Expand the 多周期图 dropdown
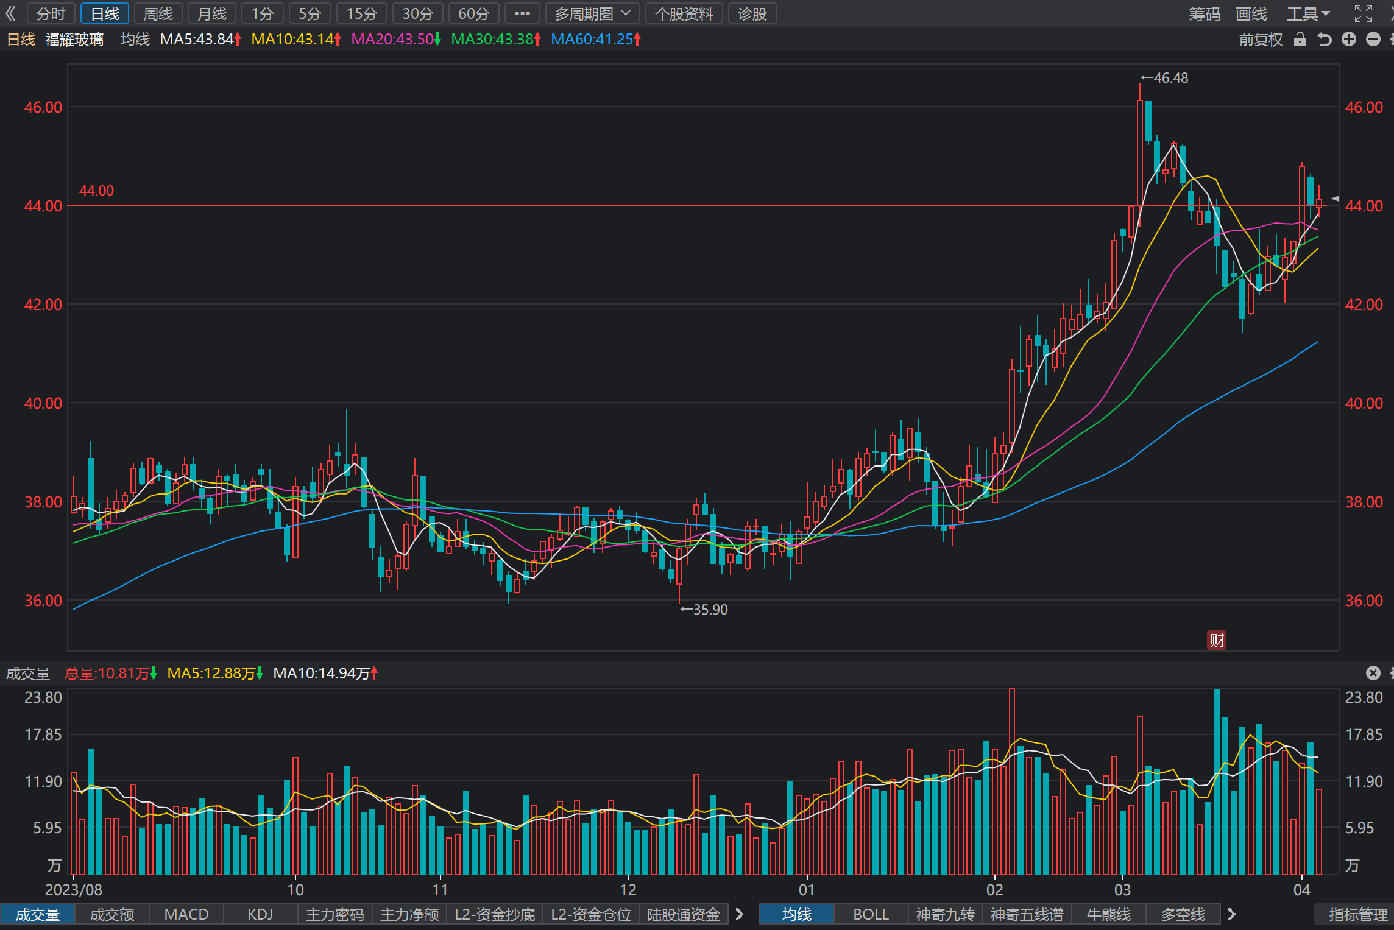Viewport: 1394px width, 930px height. [592, 13]
